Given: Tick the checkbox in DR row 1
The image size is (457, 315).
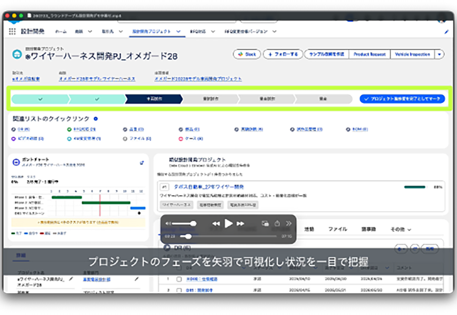Looking at the screenshot, I should pos(179,279).
